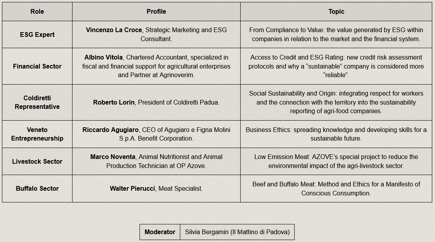Click the name Albino Vitola

click(x=103, y=58)
